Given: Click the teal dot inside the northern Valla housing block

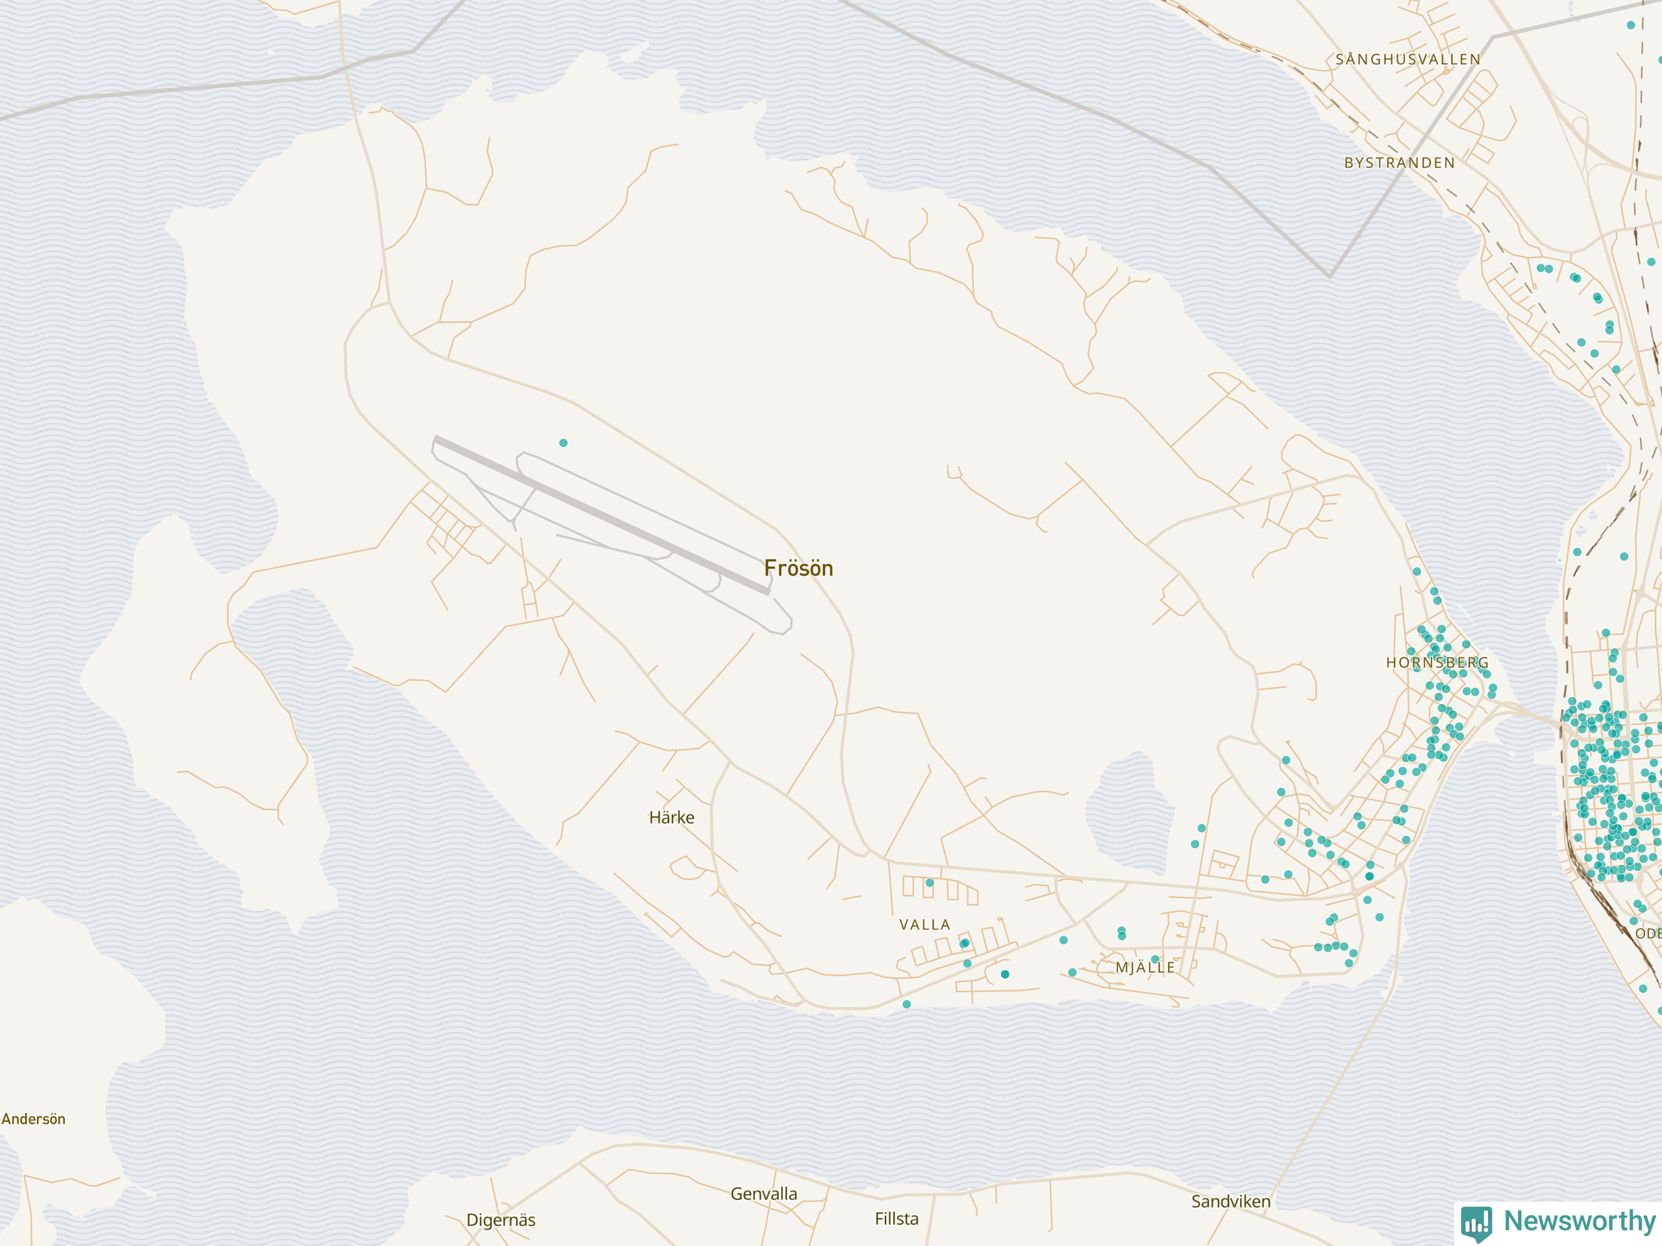Looking at the screenshot, I should coord(930,883).
